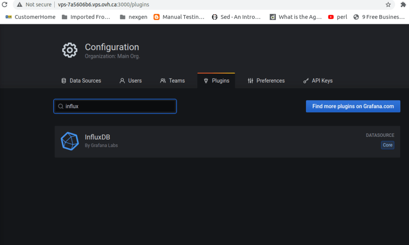Click the Organization: Main Org. subtitle
The height and width of the screenshot is (245, 409).
[x=112, y=56]
